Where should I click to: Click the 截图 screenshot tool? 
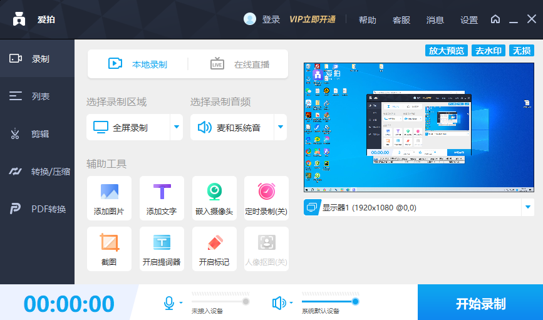[x=109, y=249]
